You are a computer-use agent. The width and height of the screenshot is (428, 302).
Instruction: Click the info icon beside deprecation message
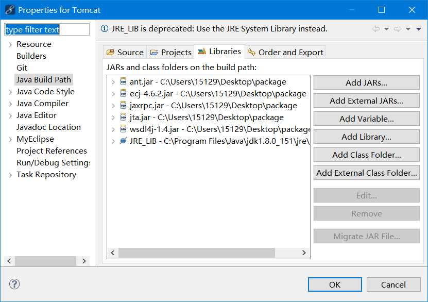tap(105, 28)
